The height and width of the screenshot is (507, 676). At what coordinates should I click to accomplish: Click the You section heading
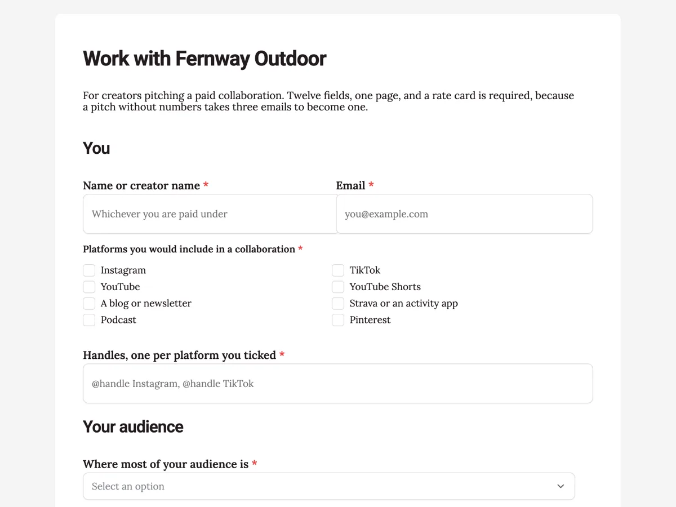96,148
